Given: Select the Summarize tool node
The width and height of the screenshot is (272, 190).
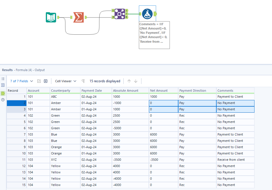Looking at the screenshot, I should coord(78,17).
